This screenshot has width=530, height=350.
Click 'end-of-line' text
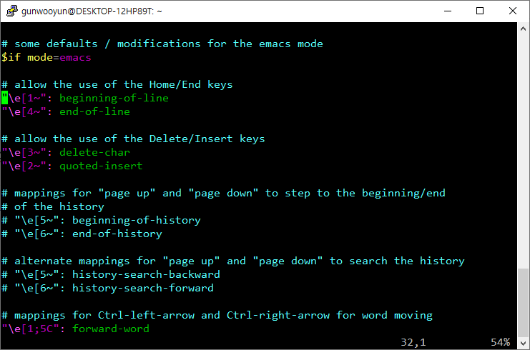click(x=94, y=111)
